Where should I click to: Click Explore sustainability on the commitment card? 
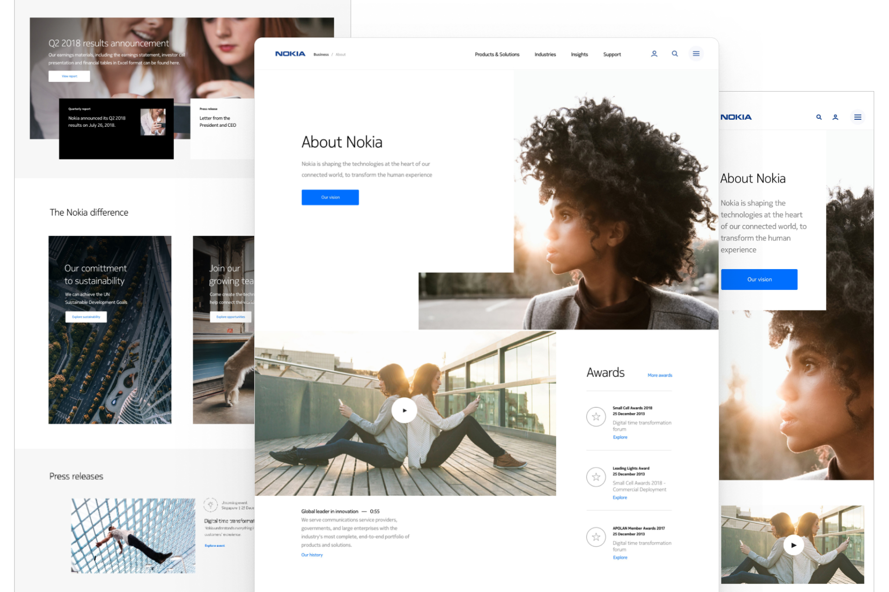tap(86, 317)
